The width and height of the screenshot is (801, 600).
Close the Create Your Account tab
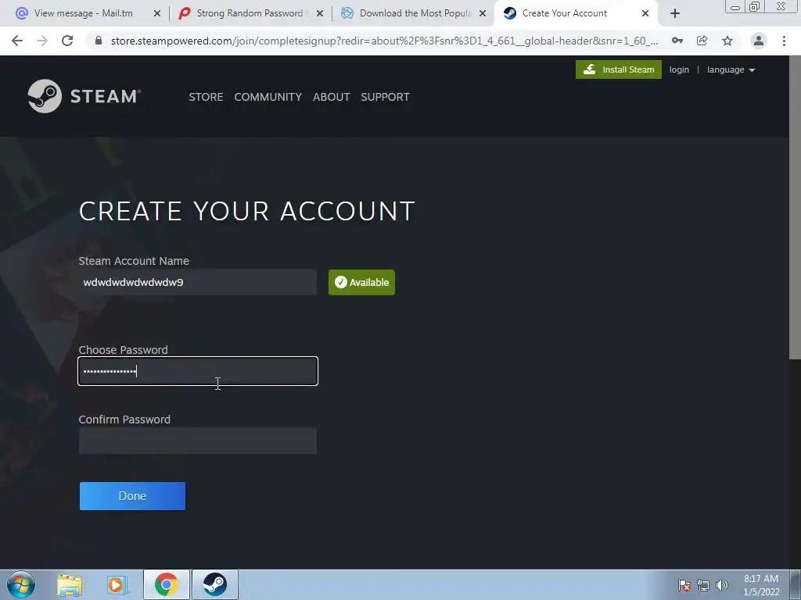coord(645,14)
